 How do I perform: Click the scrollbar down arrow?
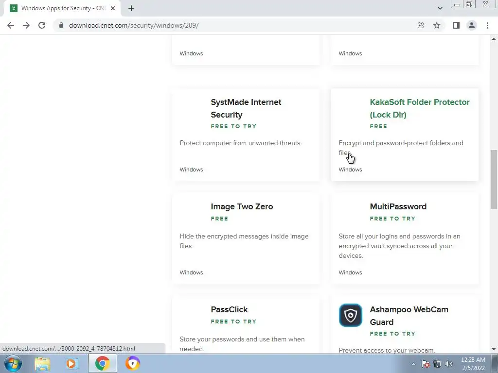coord(494,349)
